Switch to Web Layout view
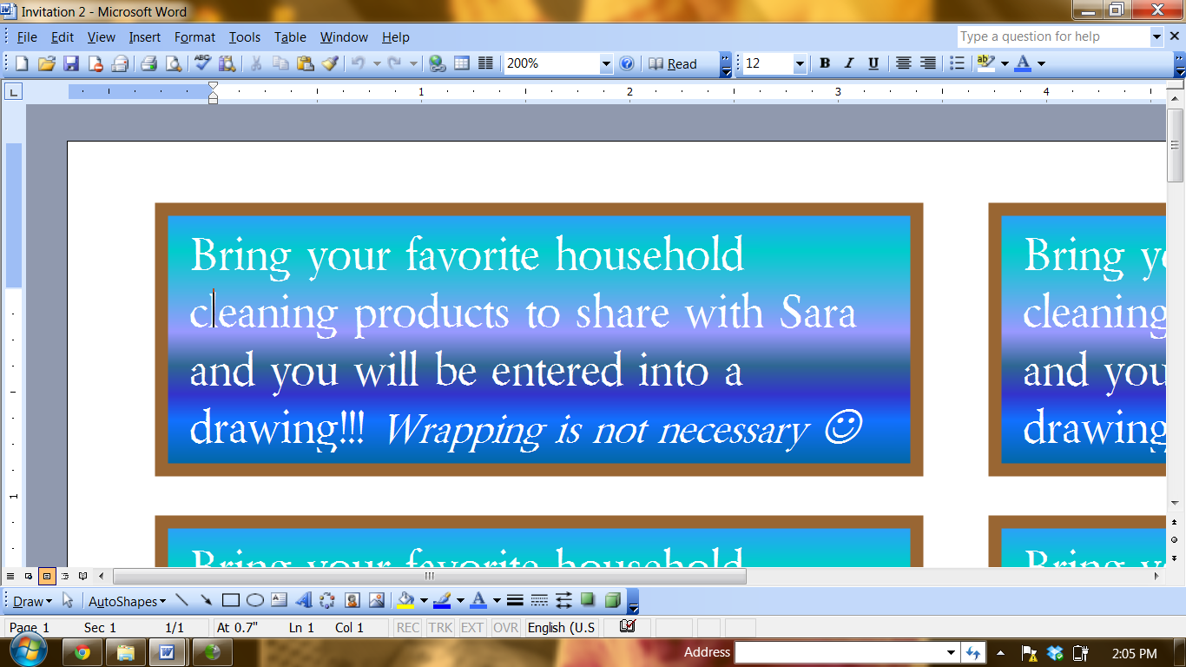The image size is (1186, 667). 29,576
